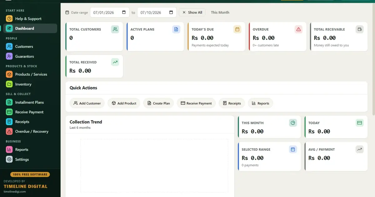Click the calendar icon beside Date range label
The image size is (375, 197).
tap(67, 13)
